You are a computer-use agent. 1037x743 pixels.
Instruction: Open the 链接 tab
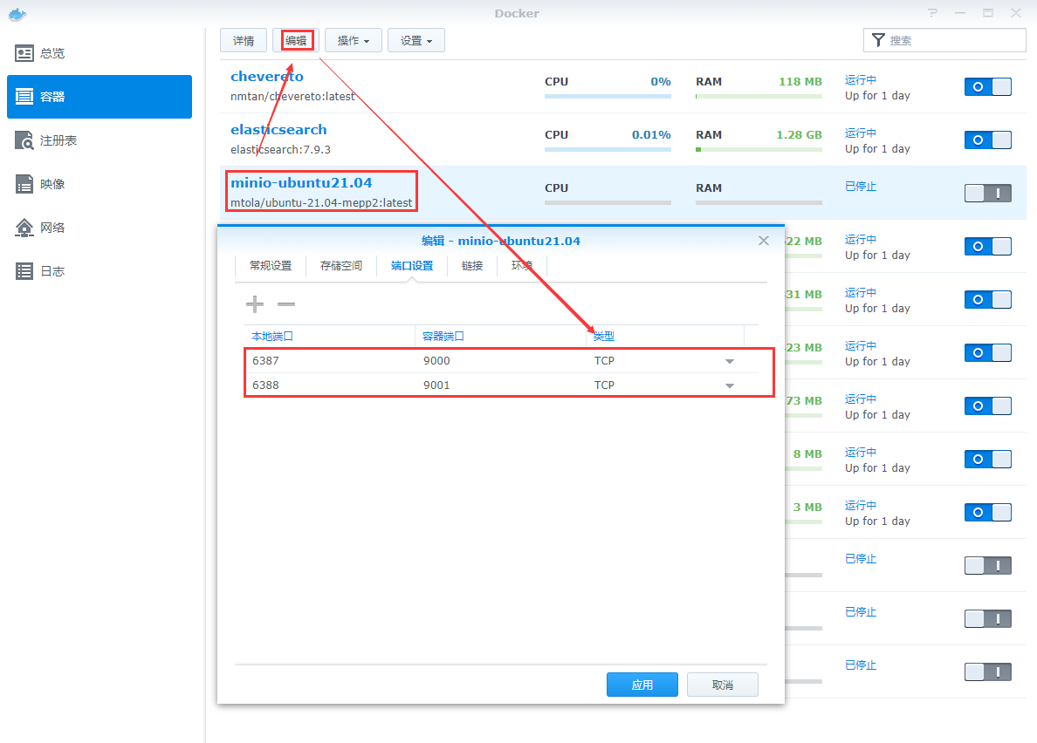(x=472, y=265)
